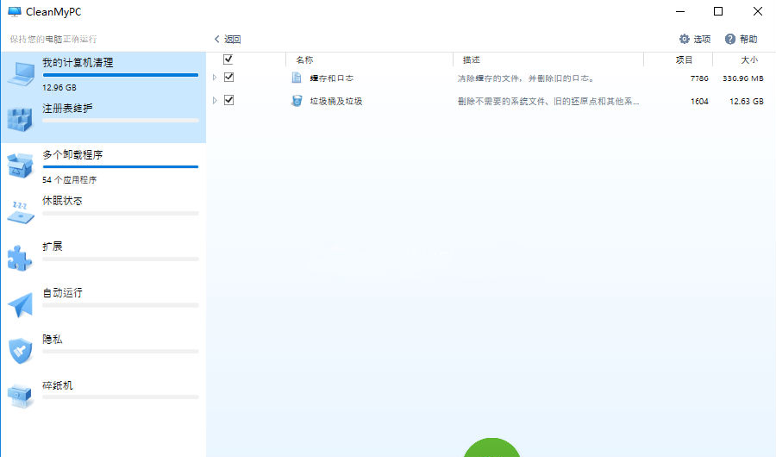Open the 扩展 puzzle piece icon
This screenshot has width=776, height=475.
[20, 258]
